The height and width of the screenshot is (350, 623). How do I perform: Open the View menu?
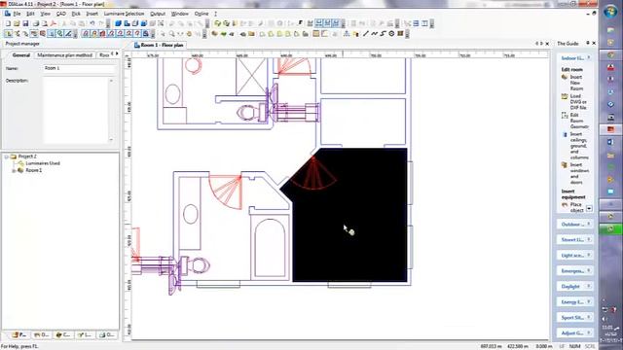46,14
